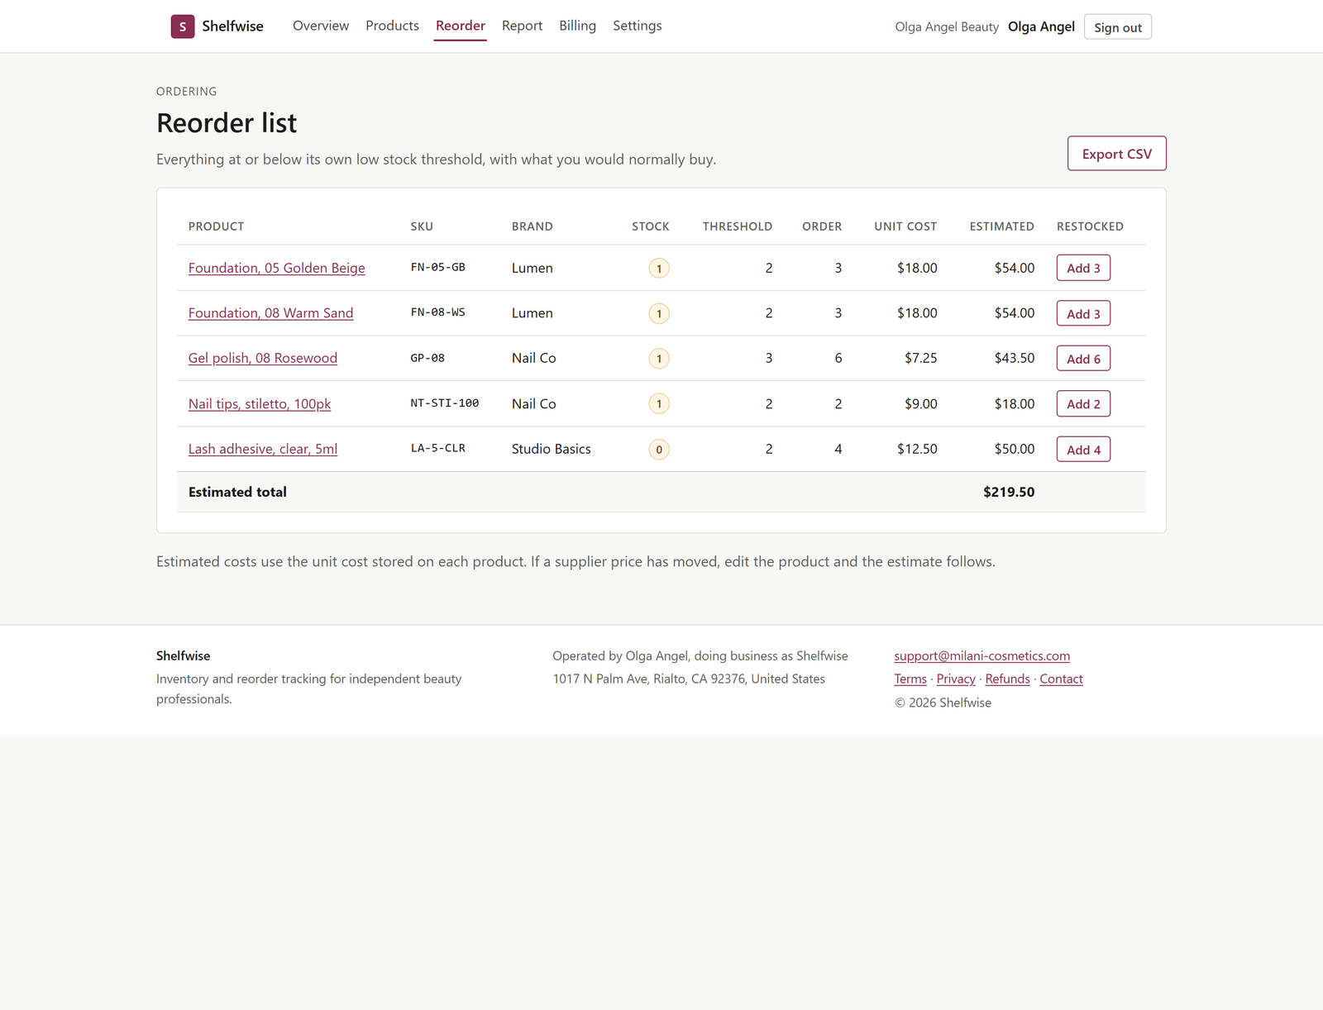Add 6 restock for Gel polish
This screenshot has height=1010, width=1323.
tap(1083, 359)
